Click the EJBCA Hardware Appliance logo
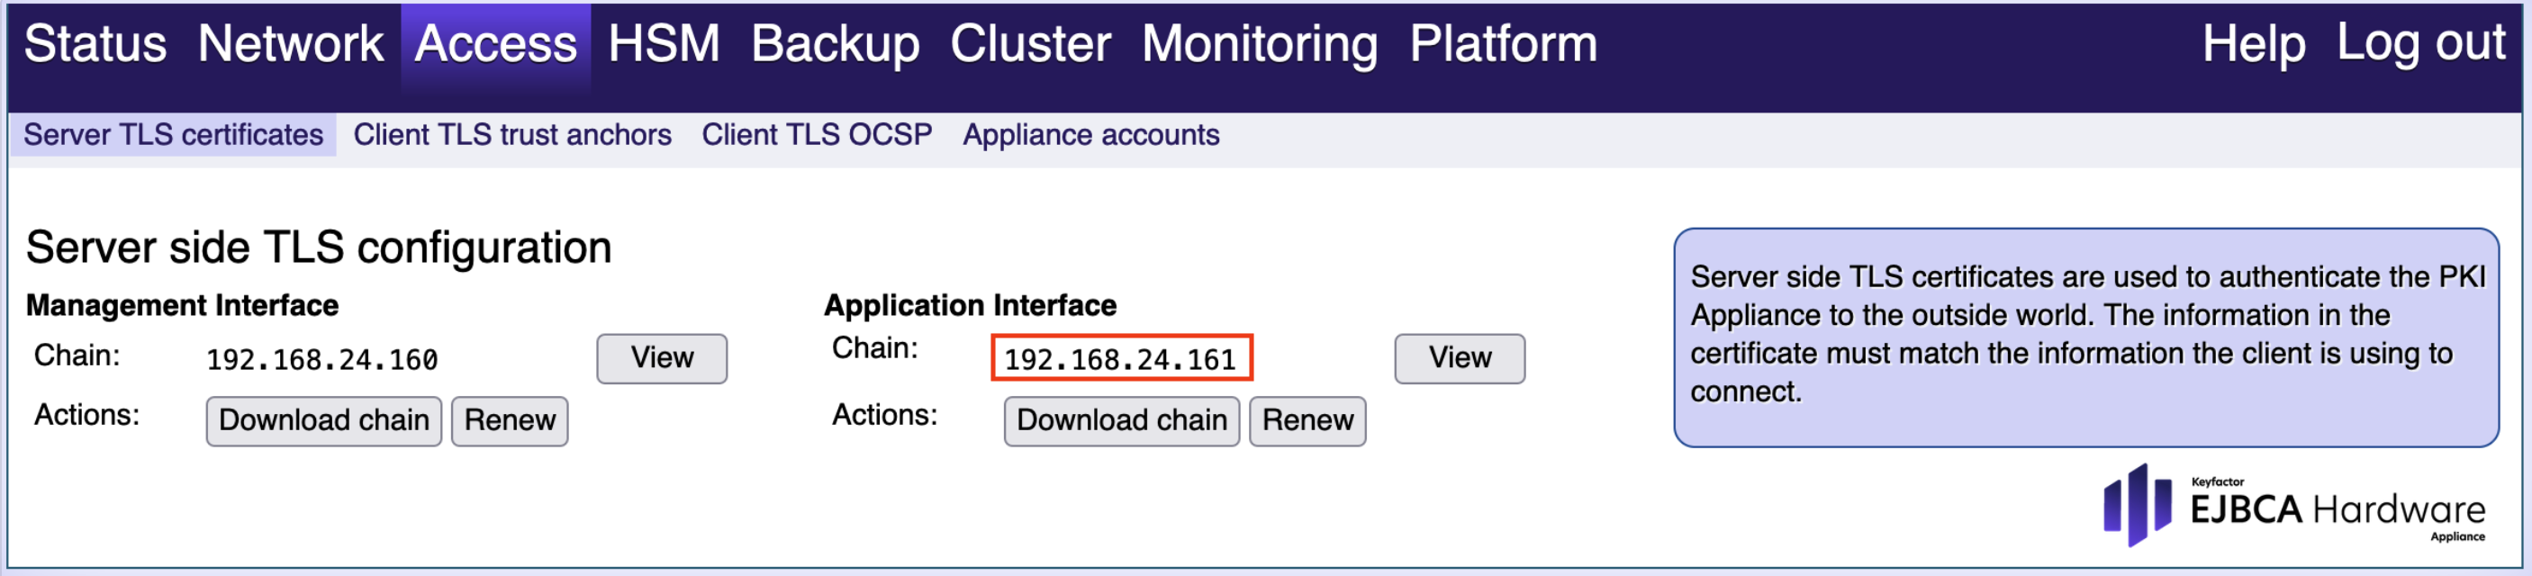The height and width of the screenshot is (576, 2532). click(2293, 506)
